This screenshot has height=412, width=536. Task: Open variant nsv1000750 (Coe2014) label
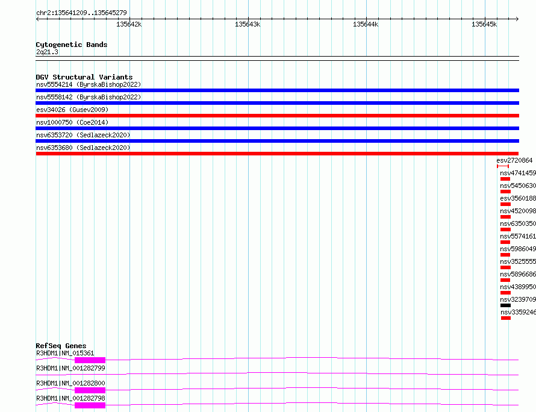(x=72, y=122)
